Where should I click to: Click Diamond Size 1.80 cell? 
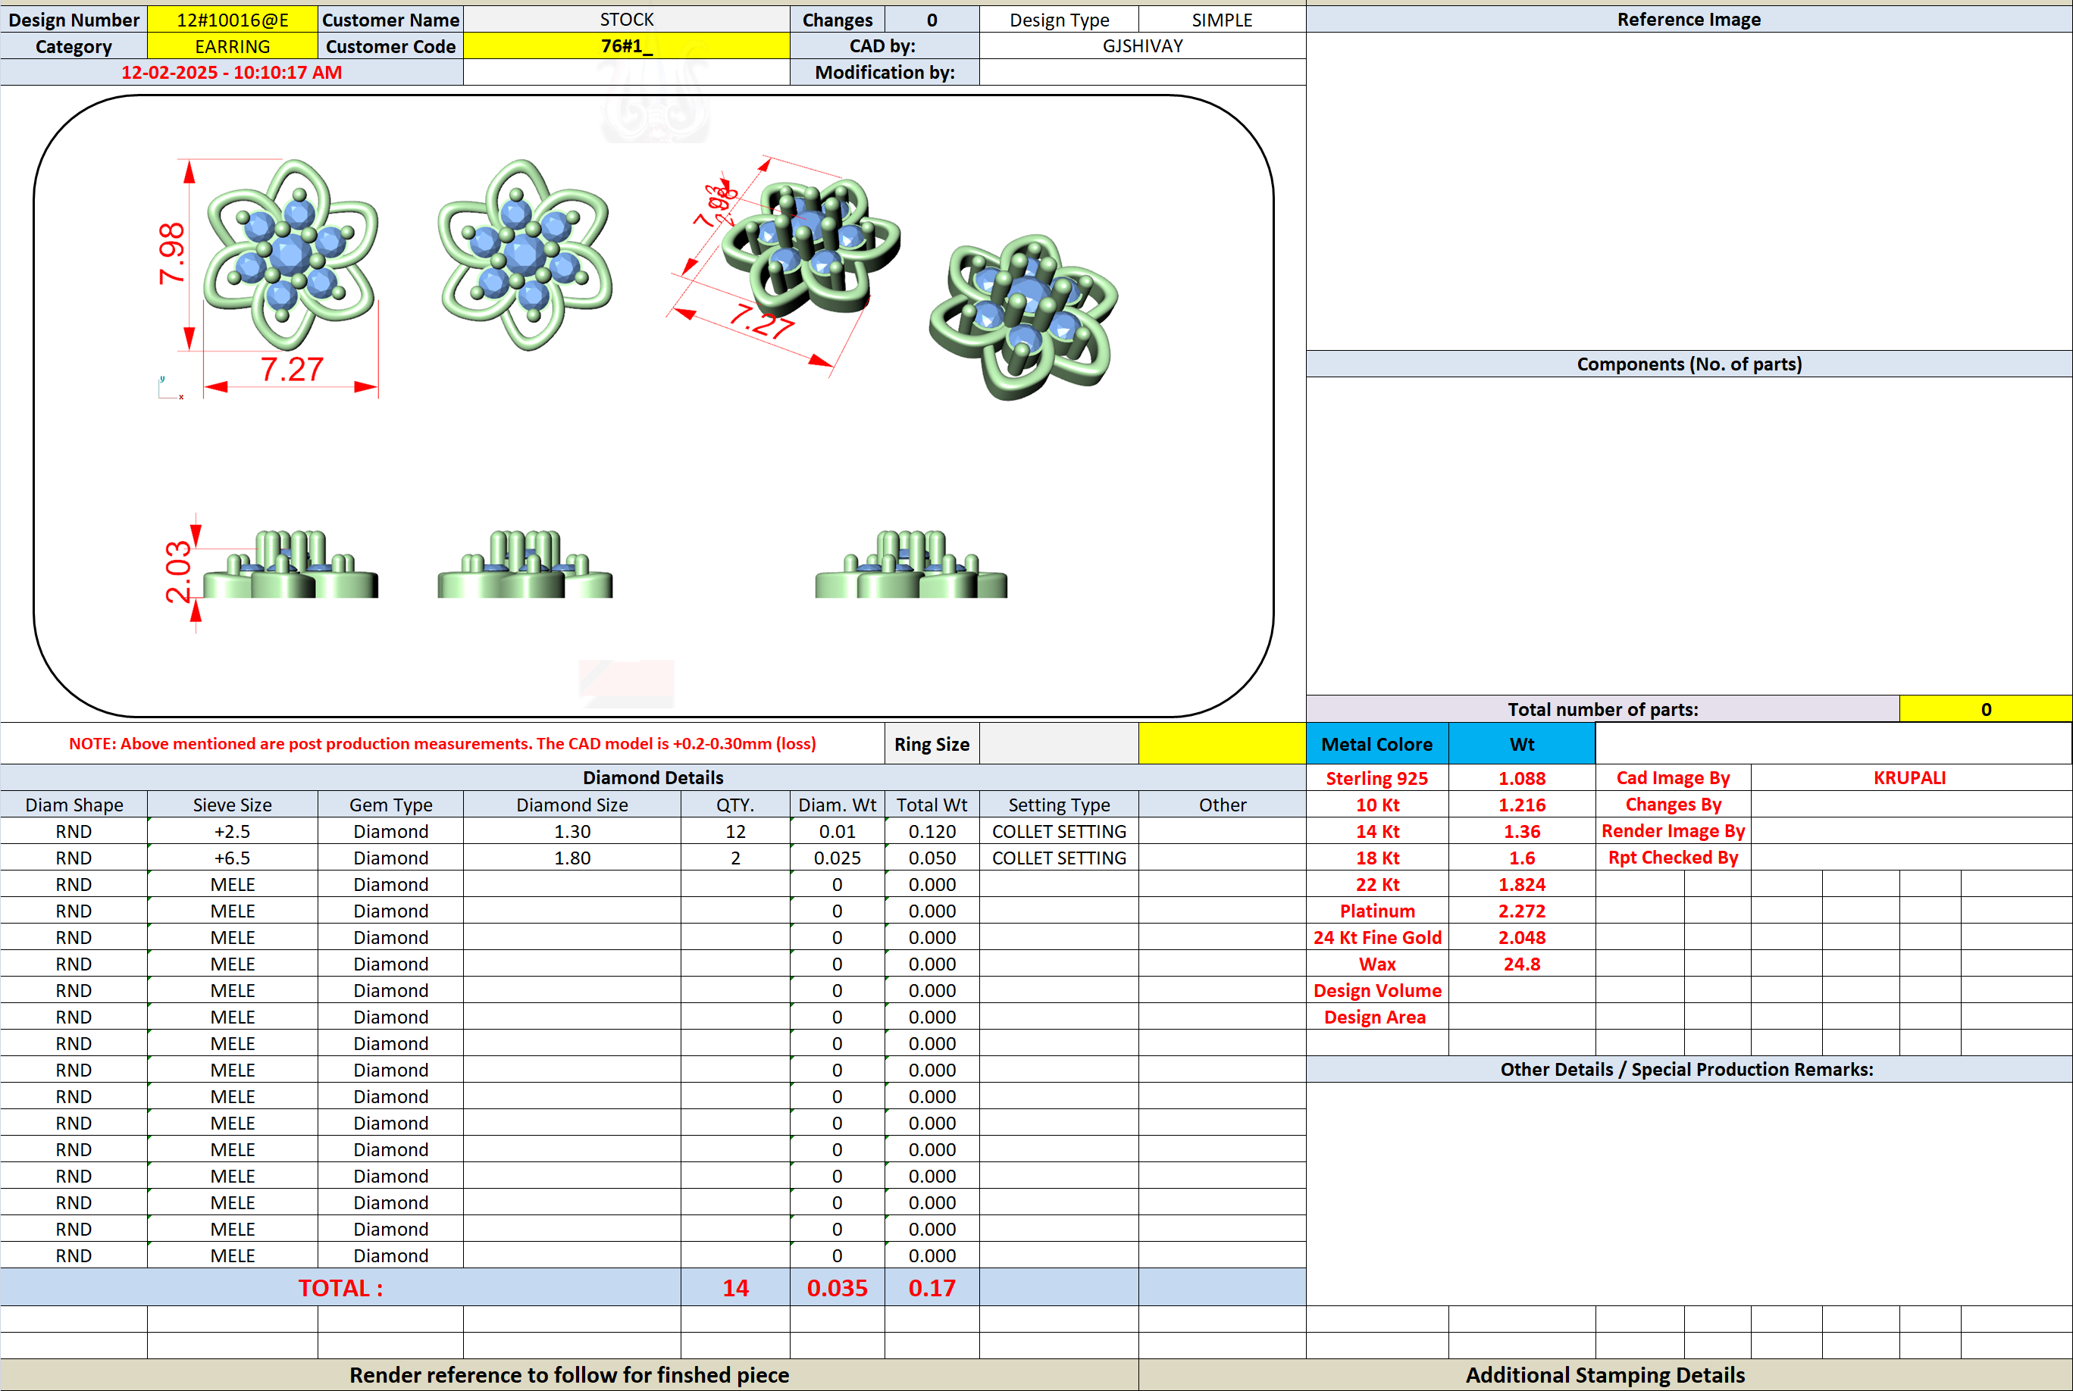(572, 858)
